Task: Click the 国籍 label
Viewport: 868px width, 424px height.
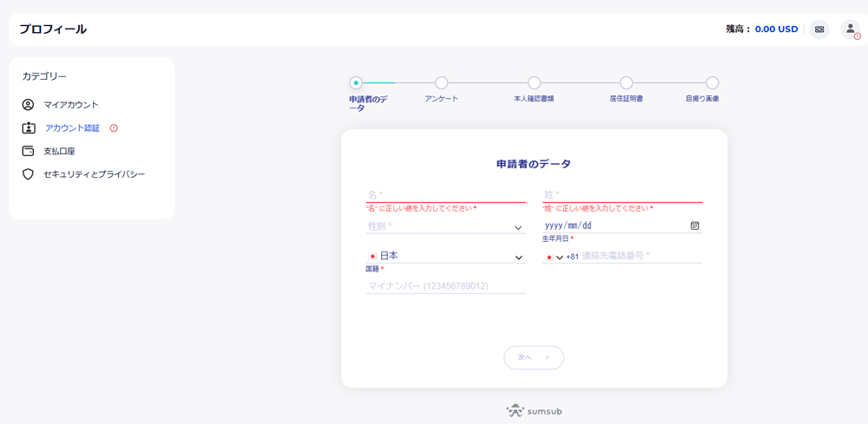Action: point(373,269)
